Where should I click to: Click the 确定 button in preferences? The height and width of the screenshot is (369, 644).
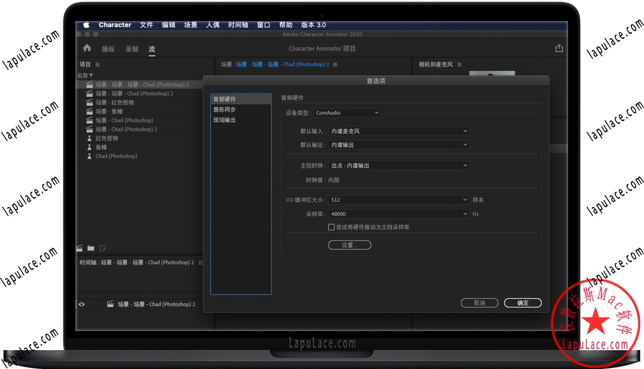(x=522, y=303)
